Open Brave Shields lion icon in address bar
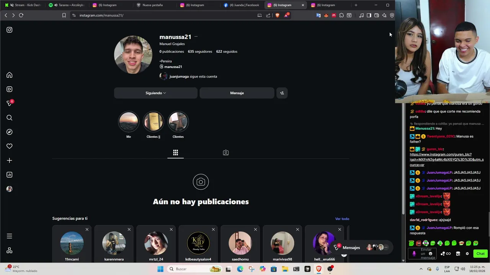Image resolution: width=490 pixels, height=275 pixels. click(x=277, y=15)
